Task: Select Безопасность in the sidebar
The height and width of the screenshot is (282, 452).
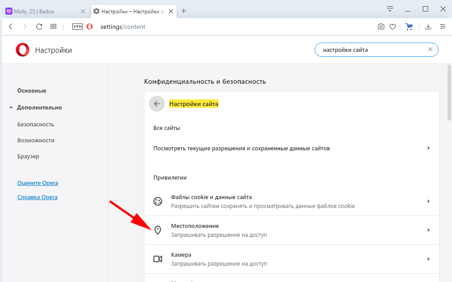Action: pos(35,124)
